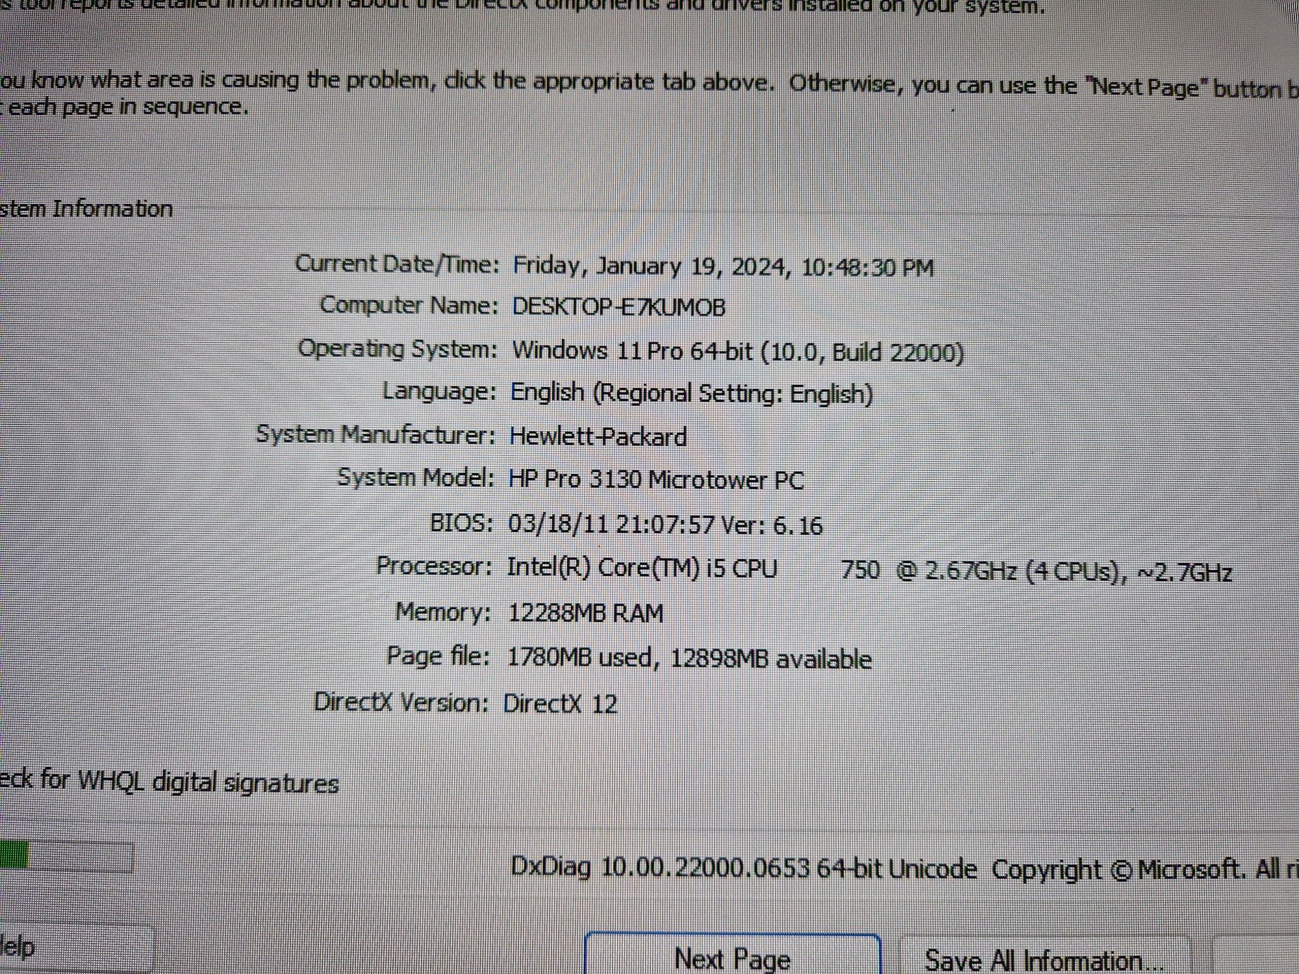Select the BIOS value 'Ver: 6.16'

click(772, 525)
